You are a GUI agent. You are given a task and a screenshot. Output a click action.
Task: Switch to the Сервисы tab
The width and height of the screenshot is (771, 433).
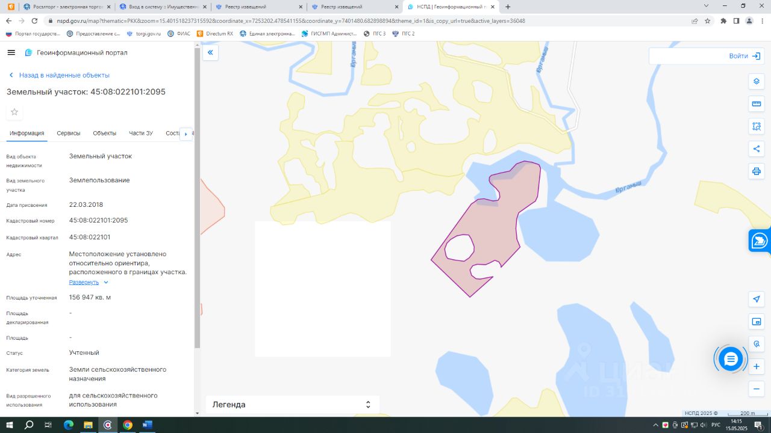pyautogui.click(x=69, y=133)
